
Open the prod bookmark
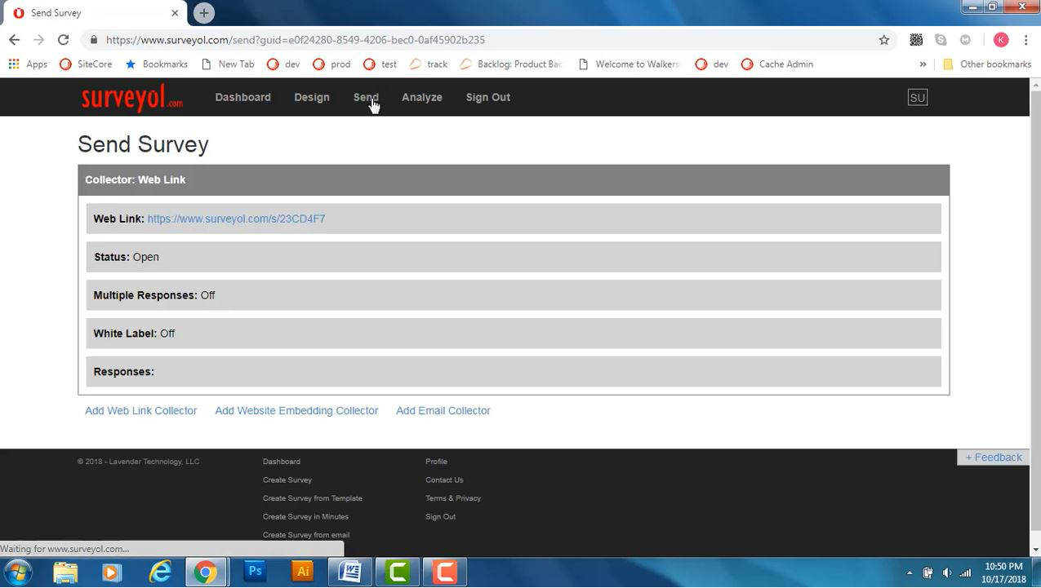[331, 64]
